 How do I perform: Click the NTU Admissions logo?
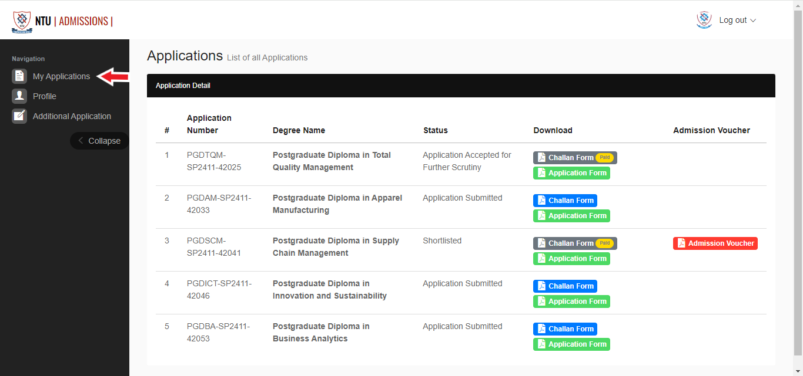coord(62,21)
